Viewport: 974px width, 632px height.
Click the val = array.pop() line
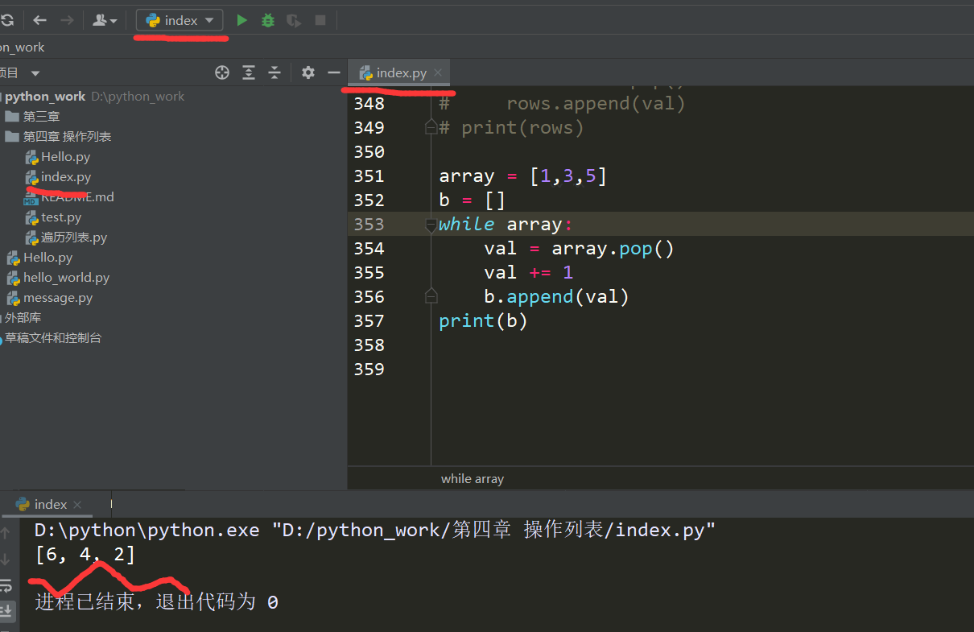coord(579,248)
